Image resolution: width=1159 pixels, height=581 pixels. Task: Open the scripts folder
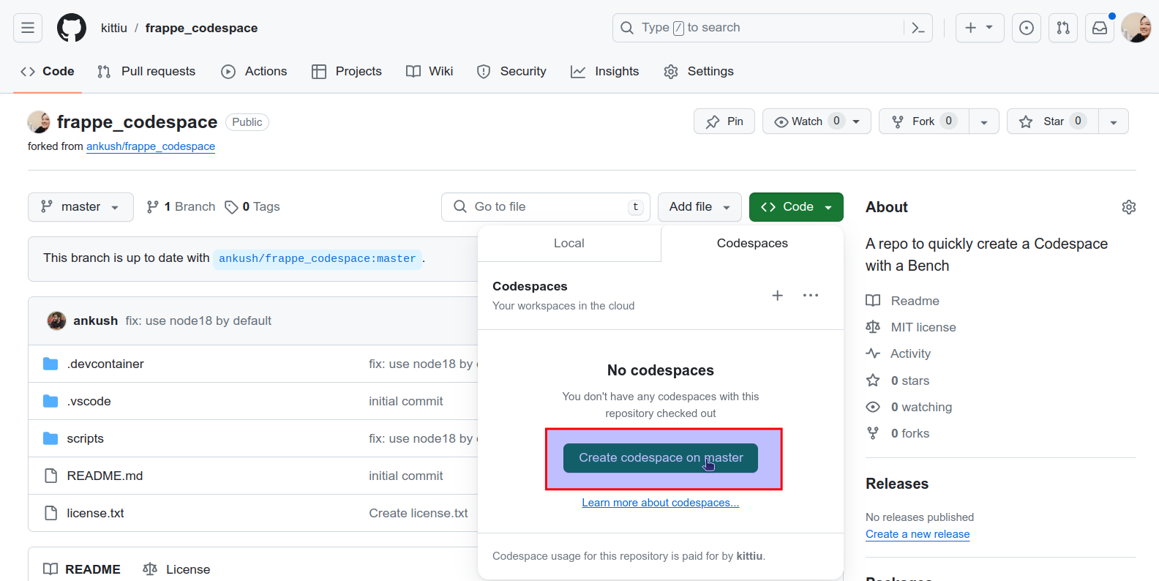click(x=85, y=438)
